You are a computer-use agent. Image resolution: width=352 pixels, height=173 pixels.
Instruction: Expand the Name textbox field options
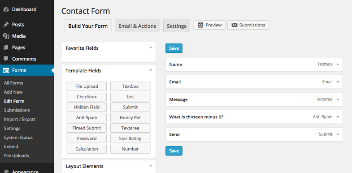click(x=338, y=65)
